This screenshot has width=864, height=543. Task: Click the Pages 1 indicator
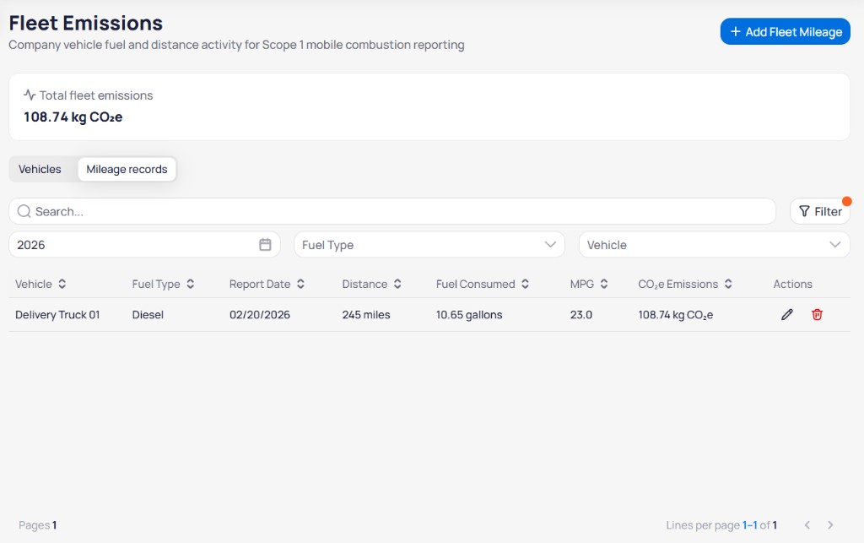pos(37,525)
